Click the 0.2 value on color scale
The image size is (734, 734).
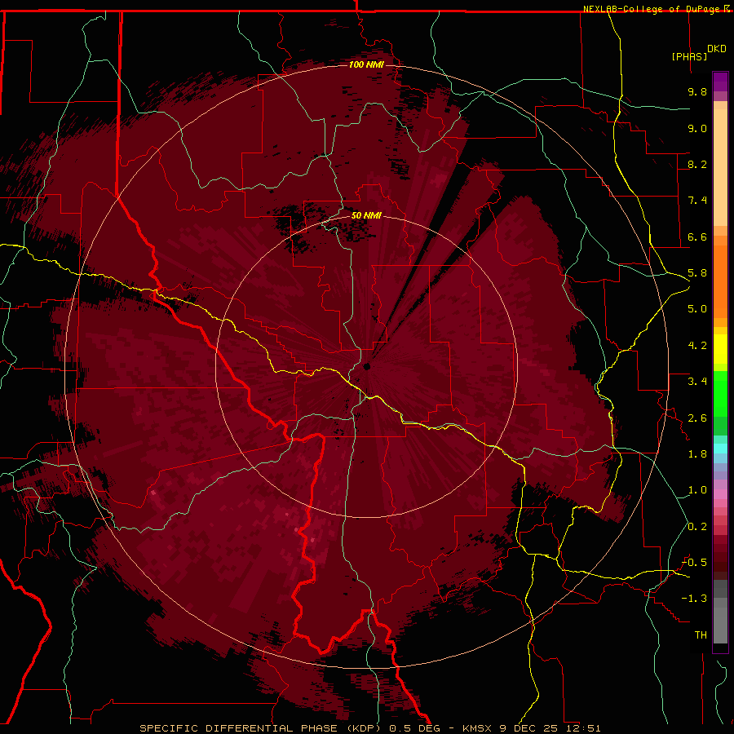(697, 527)
